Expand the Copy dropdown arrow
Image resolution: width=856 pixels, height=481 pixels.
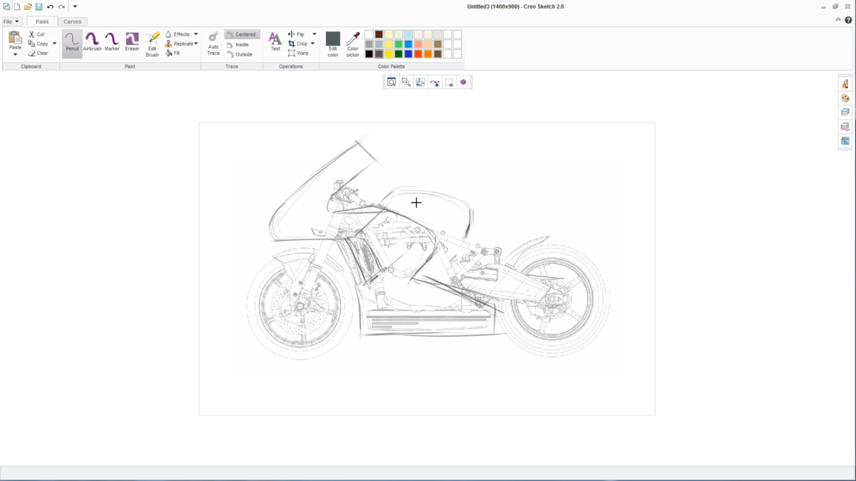click(x=54, y=43)
